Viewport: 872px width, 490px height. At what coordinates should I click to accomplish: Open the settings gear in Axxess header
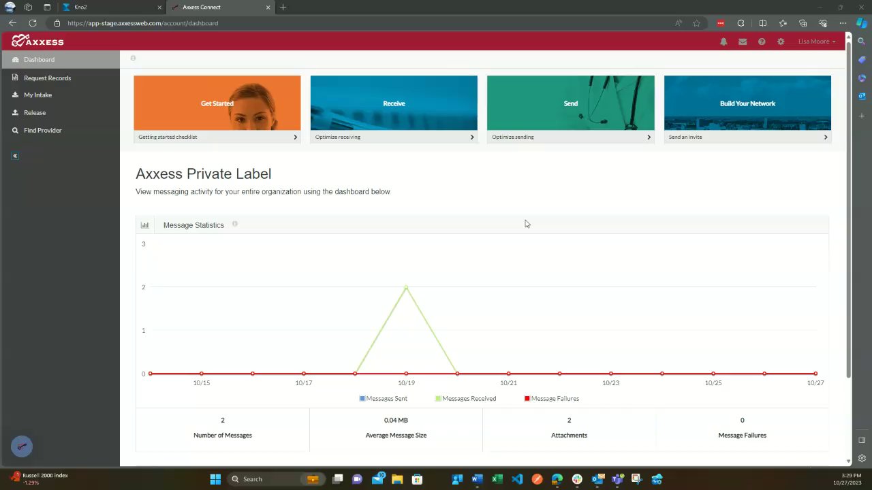pos(781,42)
